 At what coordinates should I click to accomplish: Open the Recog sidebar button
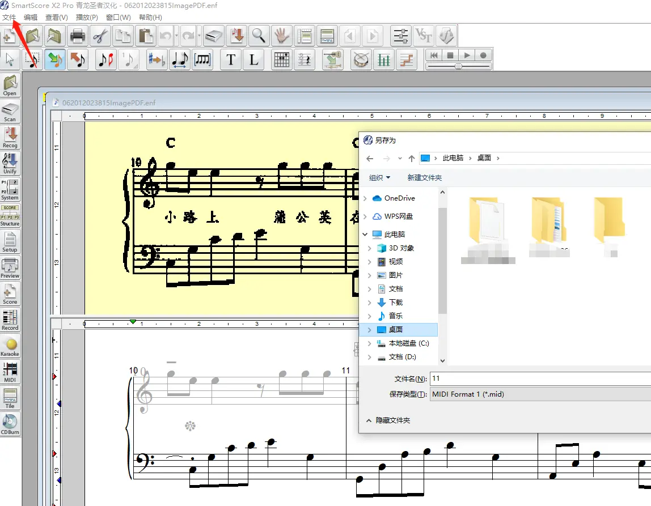point(10,137)
